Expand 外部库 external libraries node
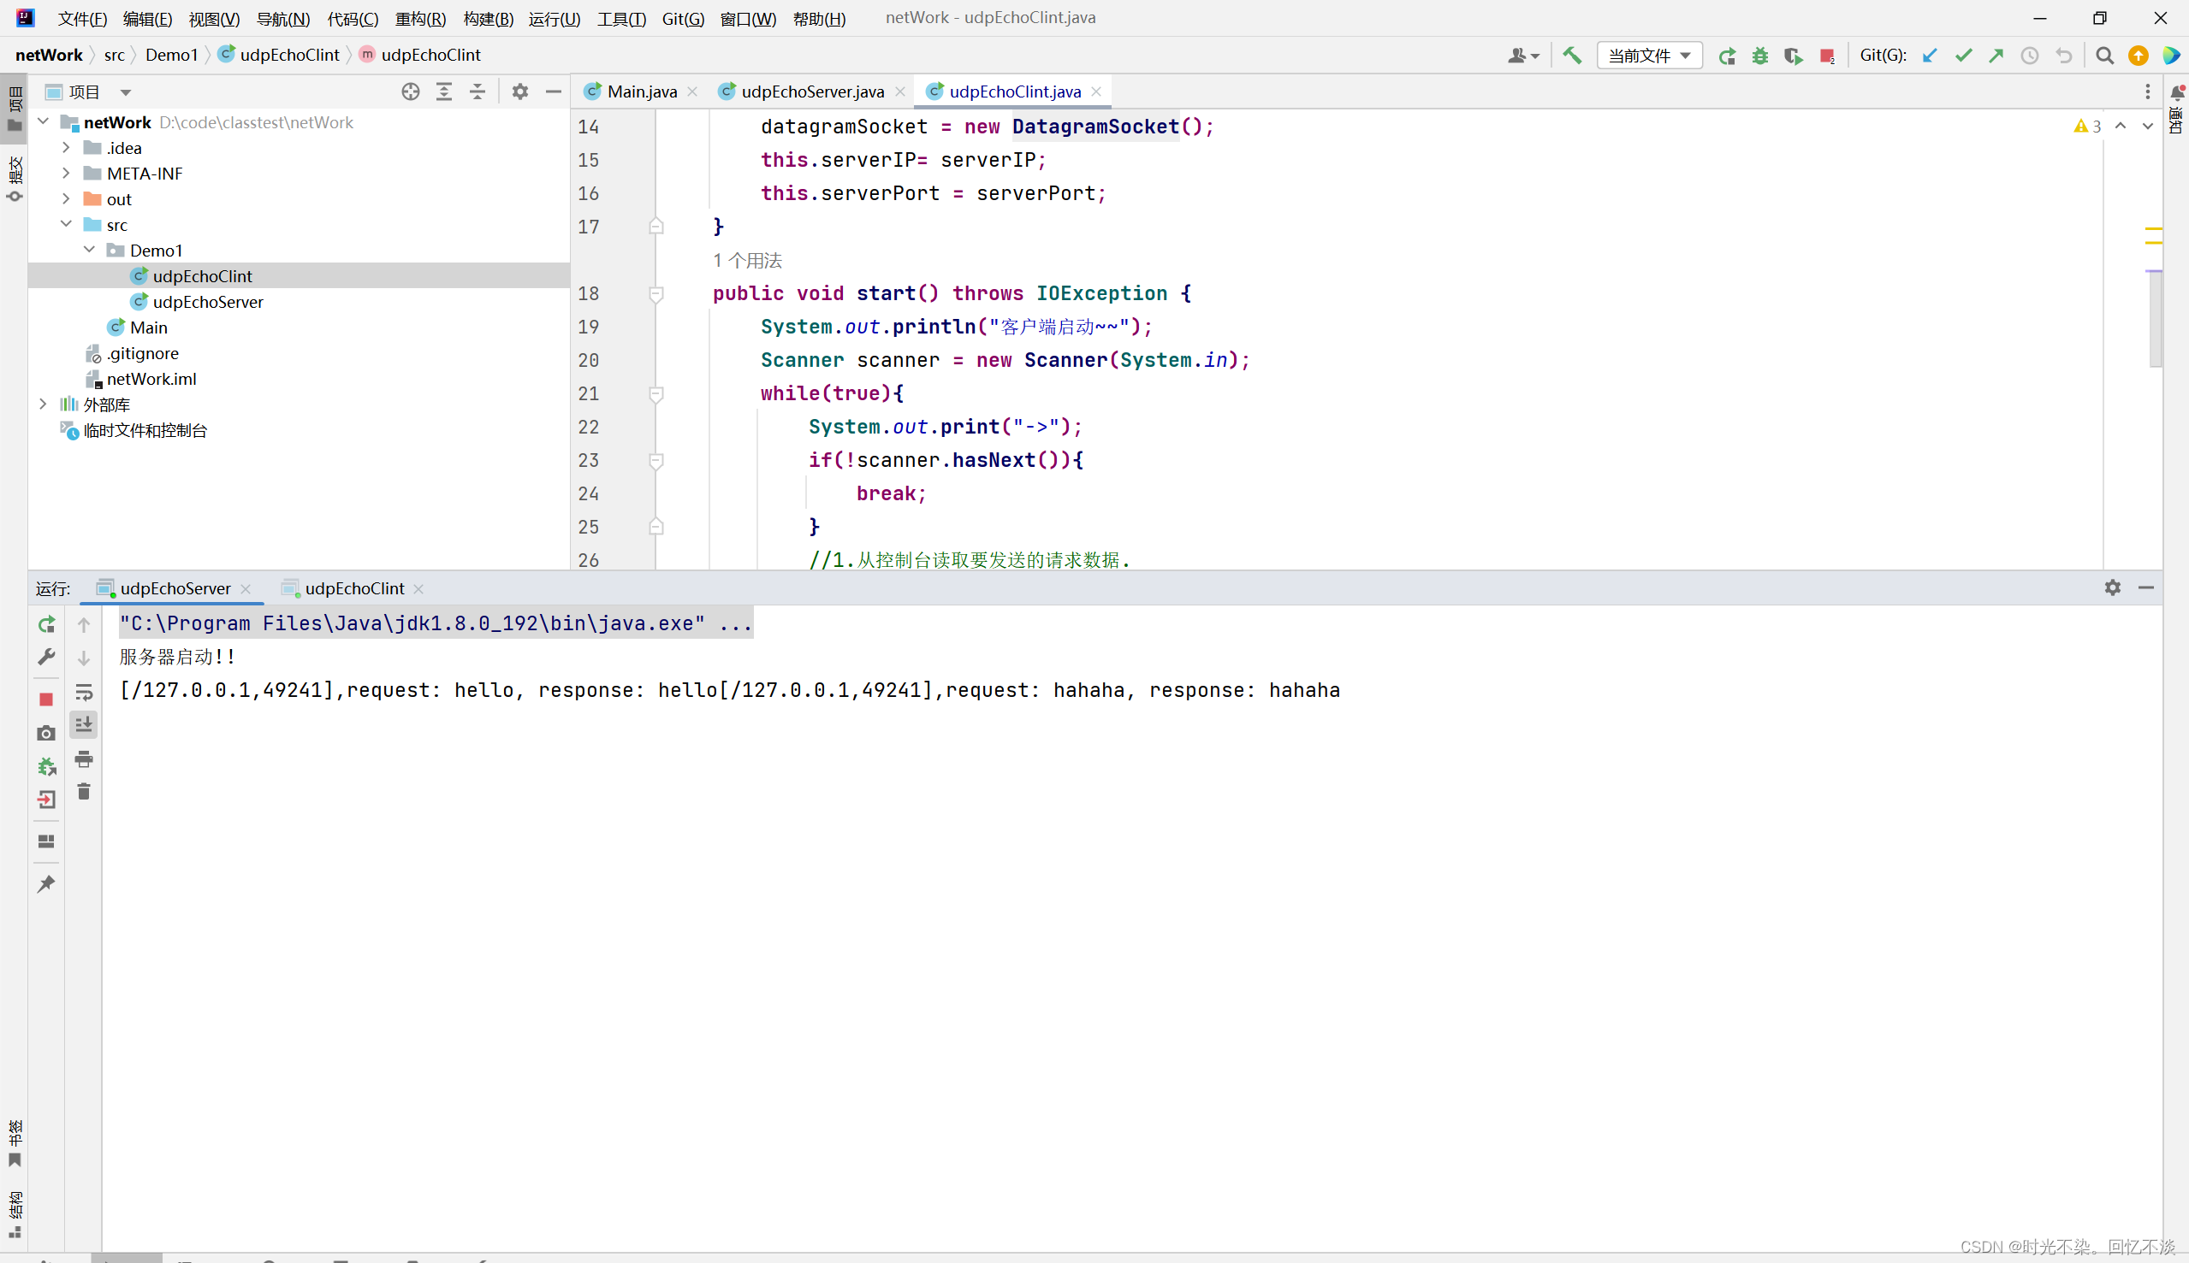 (44, 404)
